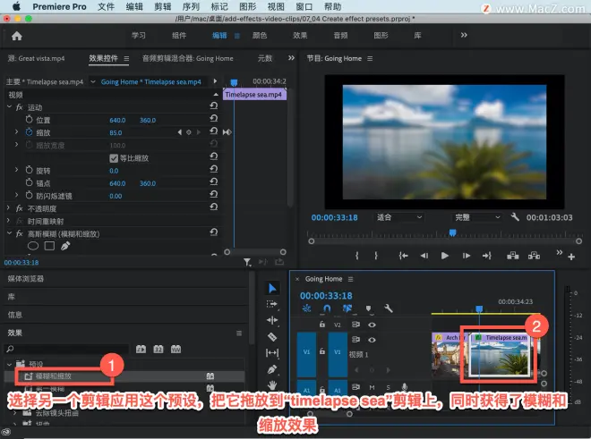591x439 pixels.
Task: Filter by YUV effects badge
Action: [x=176, y=349]
